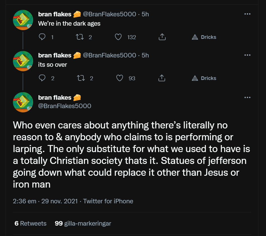The width and height of the screenshot is (266, 236).
Task: Open the @BranFlakes5000 handle on main tweet
Action: click(65, 106)
